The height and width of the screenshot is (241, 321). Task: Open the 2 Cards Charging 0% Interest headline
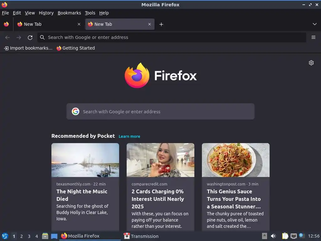(158, 199)
